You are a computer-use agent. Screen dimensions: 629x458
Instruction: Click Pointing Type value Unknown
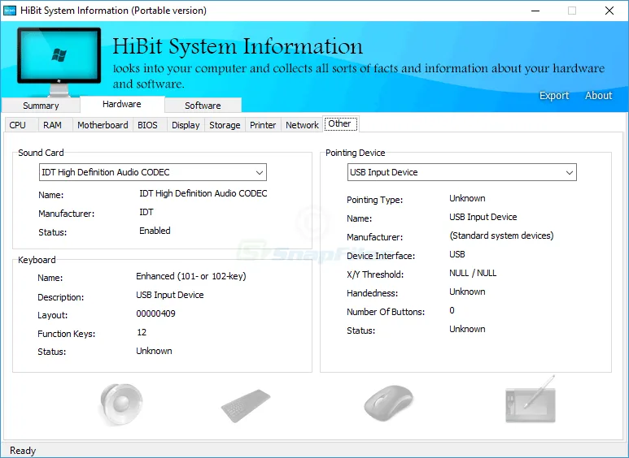(467, 198)
